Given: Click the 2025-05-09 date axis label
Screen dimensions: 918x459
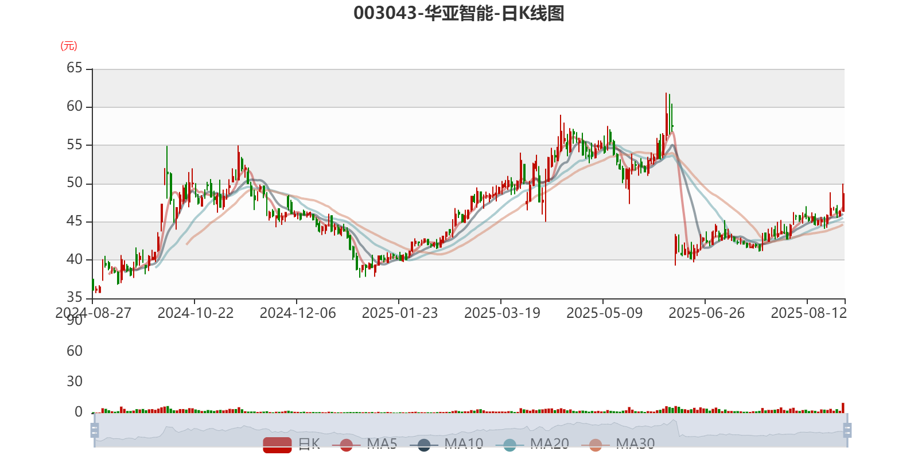Looking at the screenshot, I should coord(605,313).
